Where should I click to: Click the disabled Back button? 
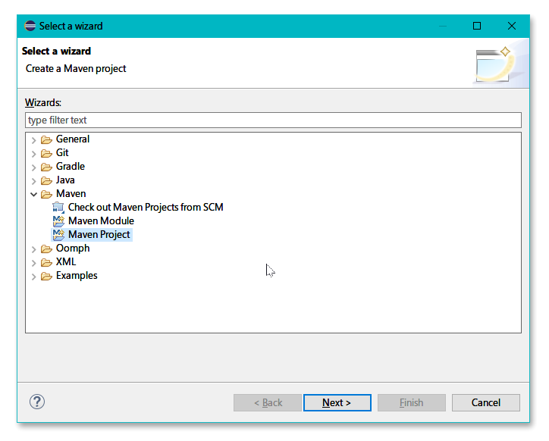point(268,403)
